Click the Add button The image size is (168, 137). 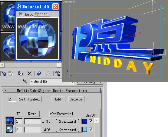[58, 99]
